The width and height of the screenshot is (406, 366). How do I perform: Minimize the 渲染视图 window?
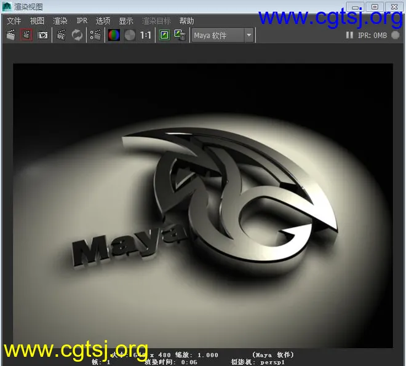pyautogui.click(x=356, y=7)
